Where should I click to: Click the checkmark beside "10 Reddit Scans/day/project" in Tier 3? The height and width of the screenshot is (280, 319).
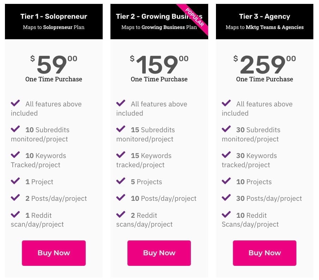click(226, 214)
